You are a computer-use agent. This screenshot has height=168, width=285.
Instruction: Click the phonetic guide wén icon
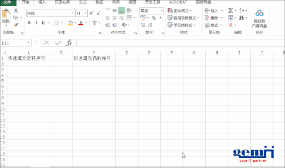tap(94, 23)
